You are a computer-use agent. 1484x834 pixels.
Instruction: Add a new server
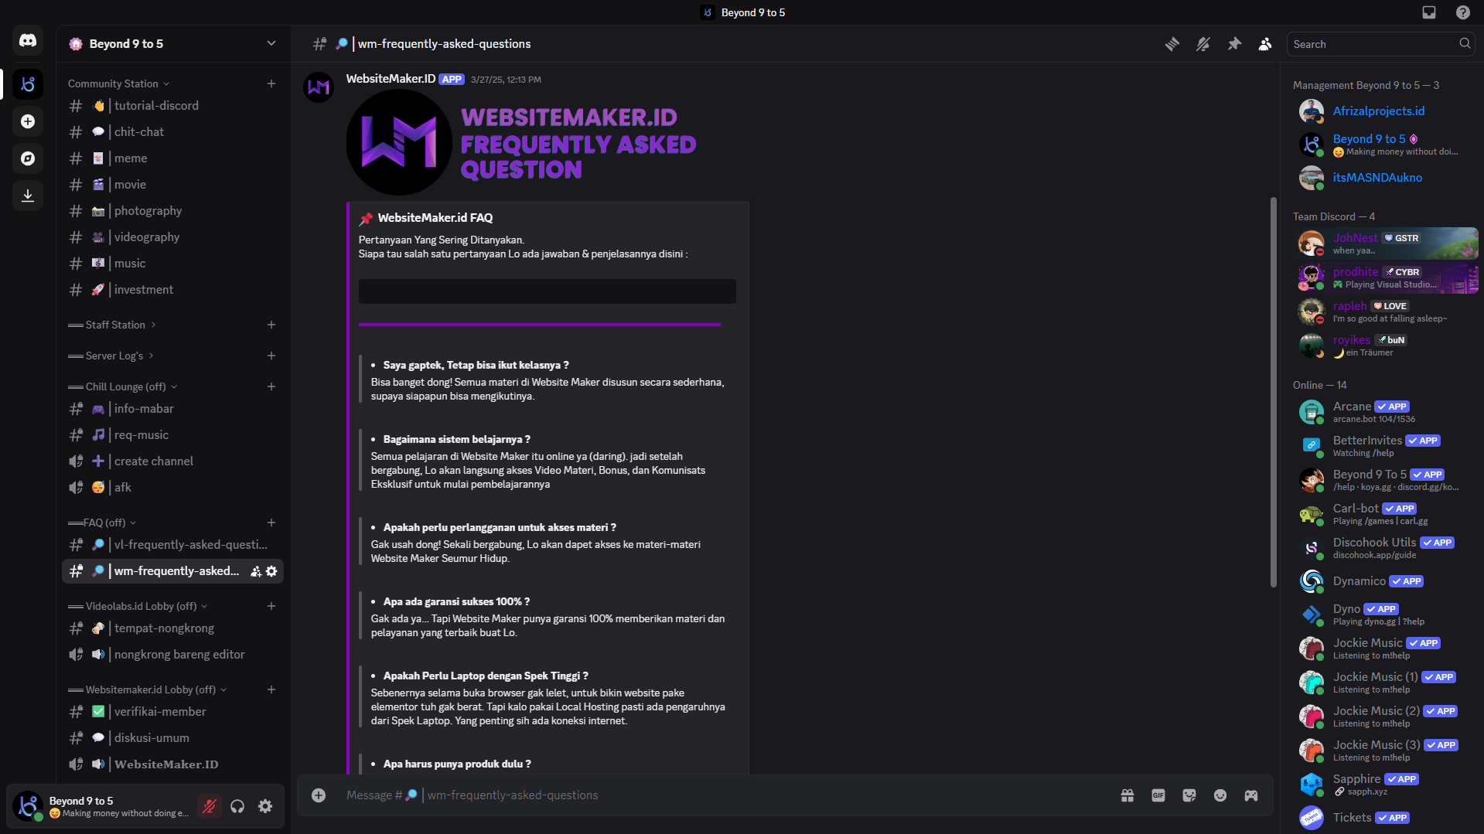[28, 121]
